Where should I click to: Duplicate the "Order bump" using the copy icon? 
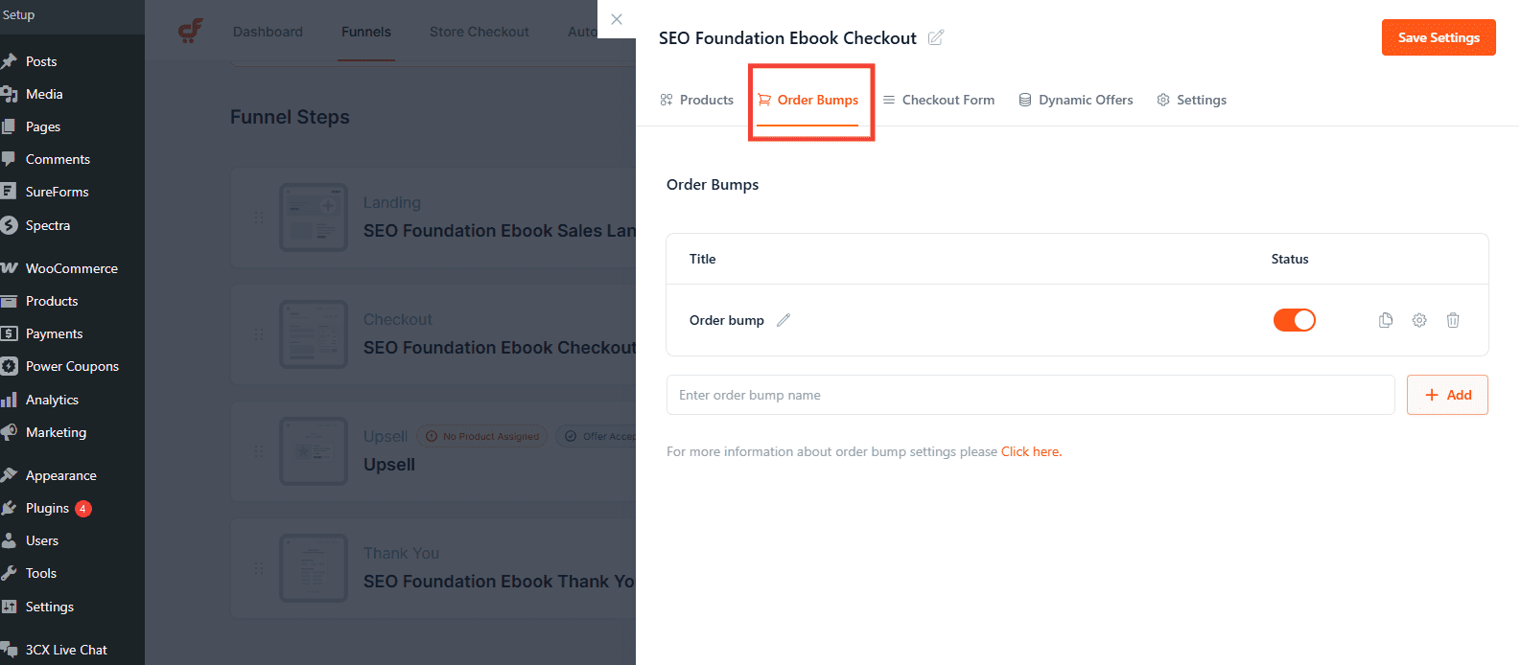(x=1385, y=319)
